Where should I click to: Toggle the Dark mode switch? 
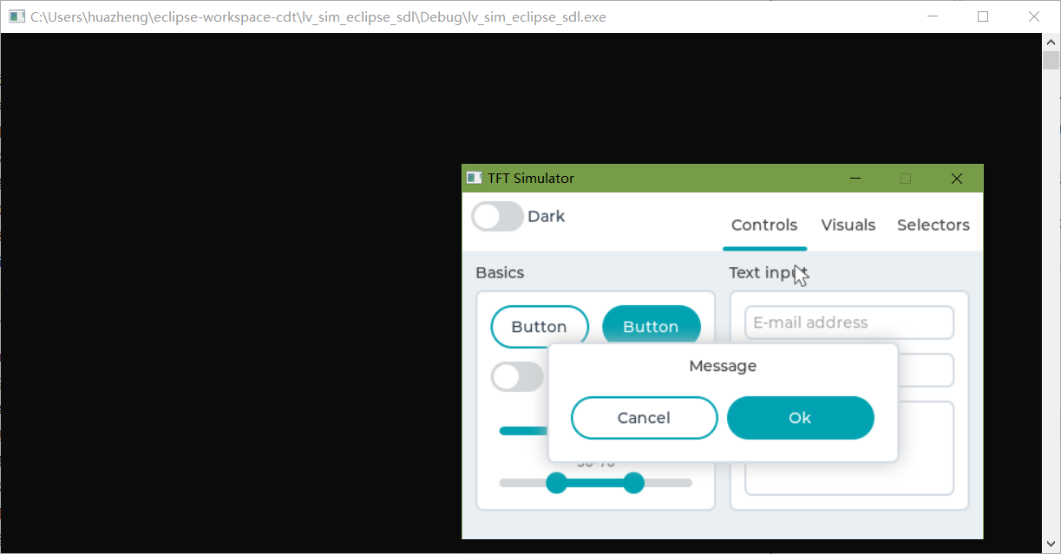click(x=496, y=216)
